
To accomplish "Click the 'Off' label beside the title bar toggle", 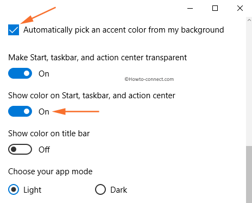I will tap(44, 150).
